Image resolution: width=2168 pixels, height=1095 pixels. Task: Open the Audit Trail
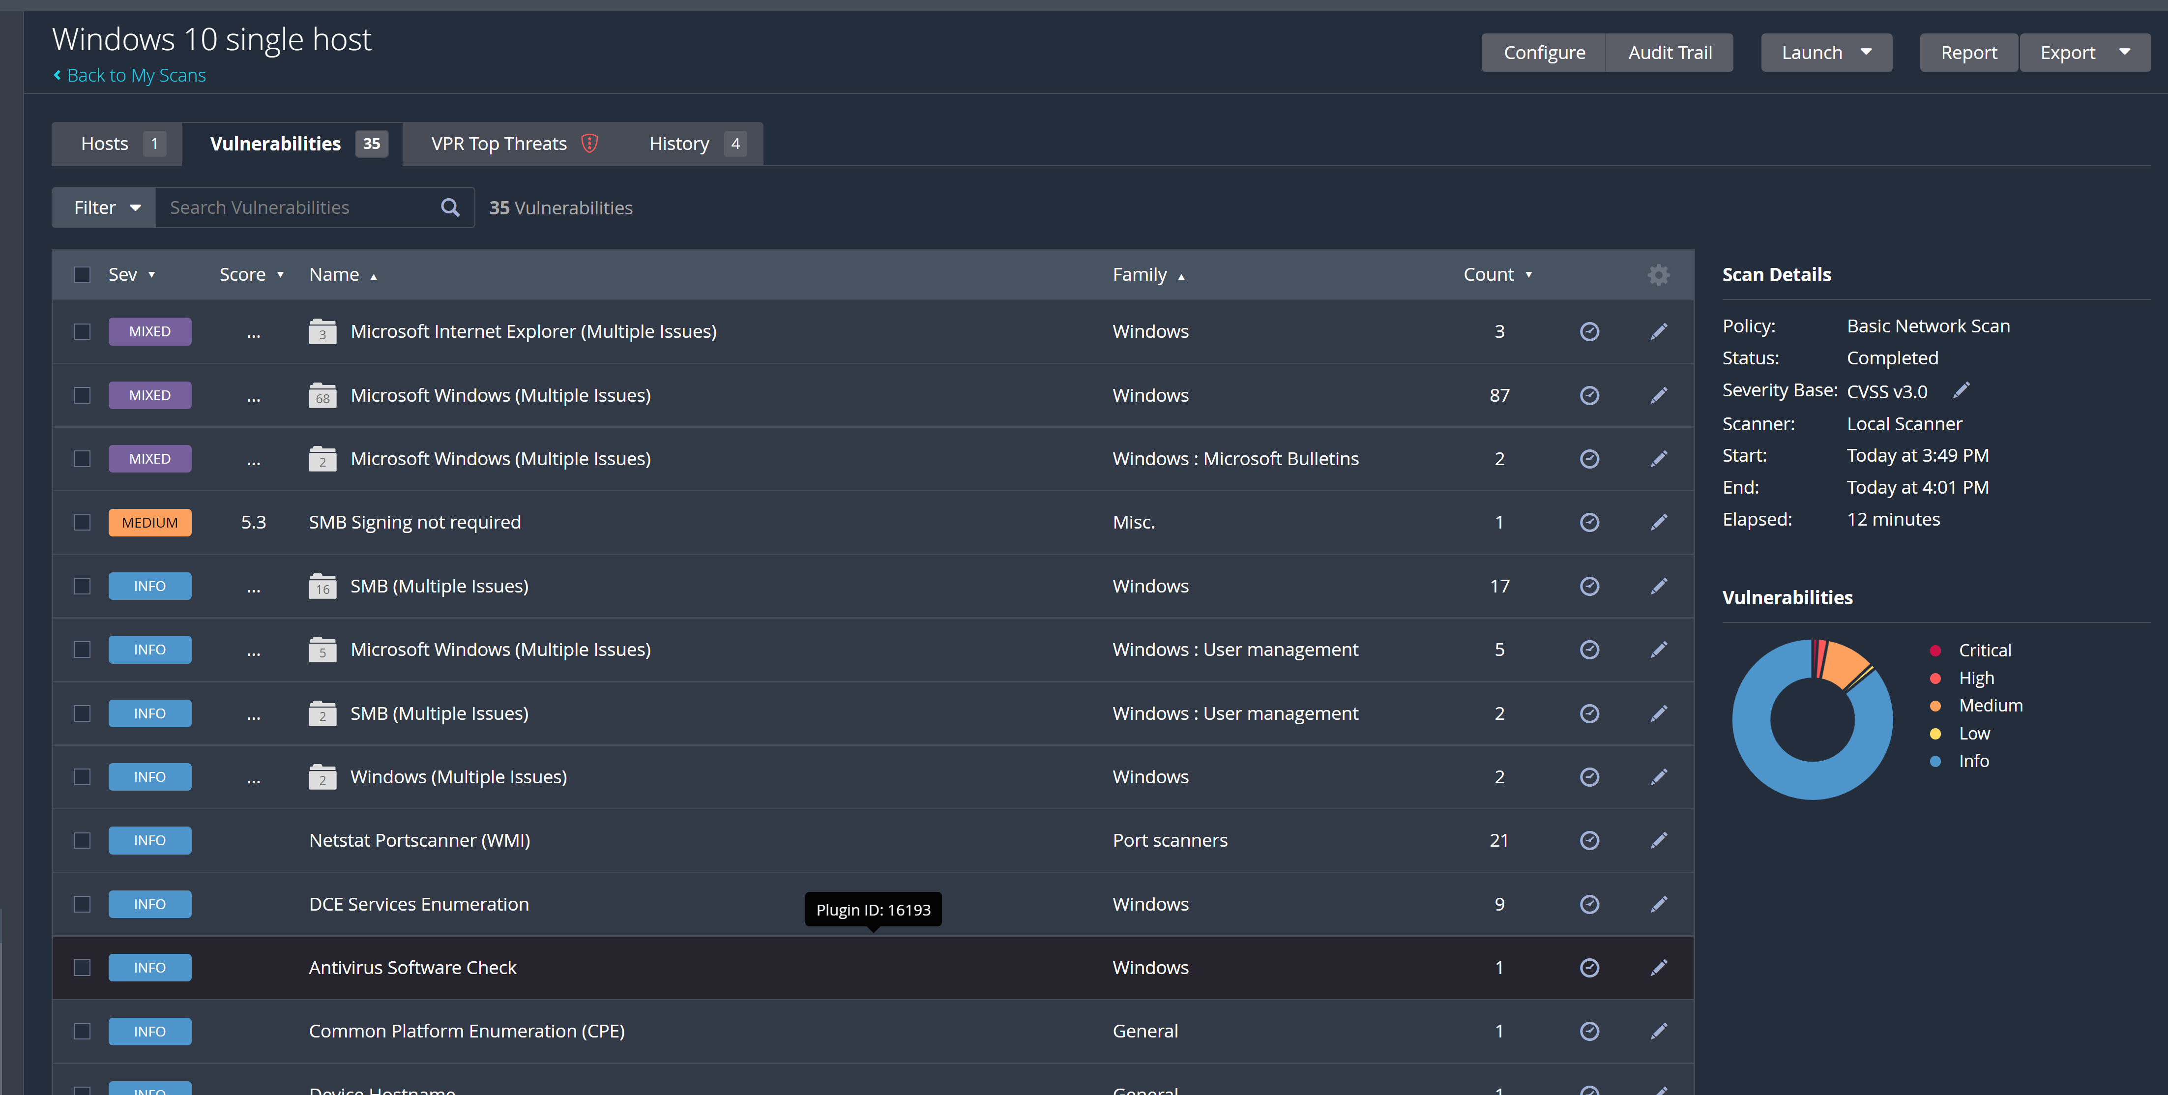(1670, 52)
